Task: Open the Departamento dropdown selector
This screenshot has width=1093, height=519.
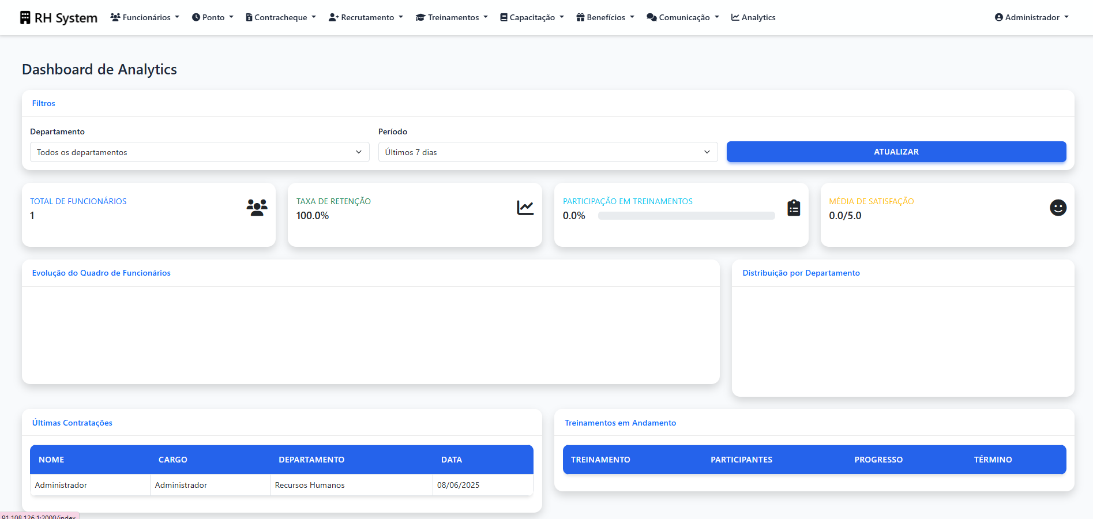Action: coord(200,152)
